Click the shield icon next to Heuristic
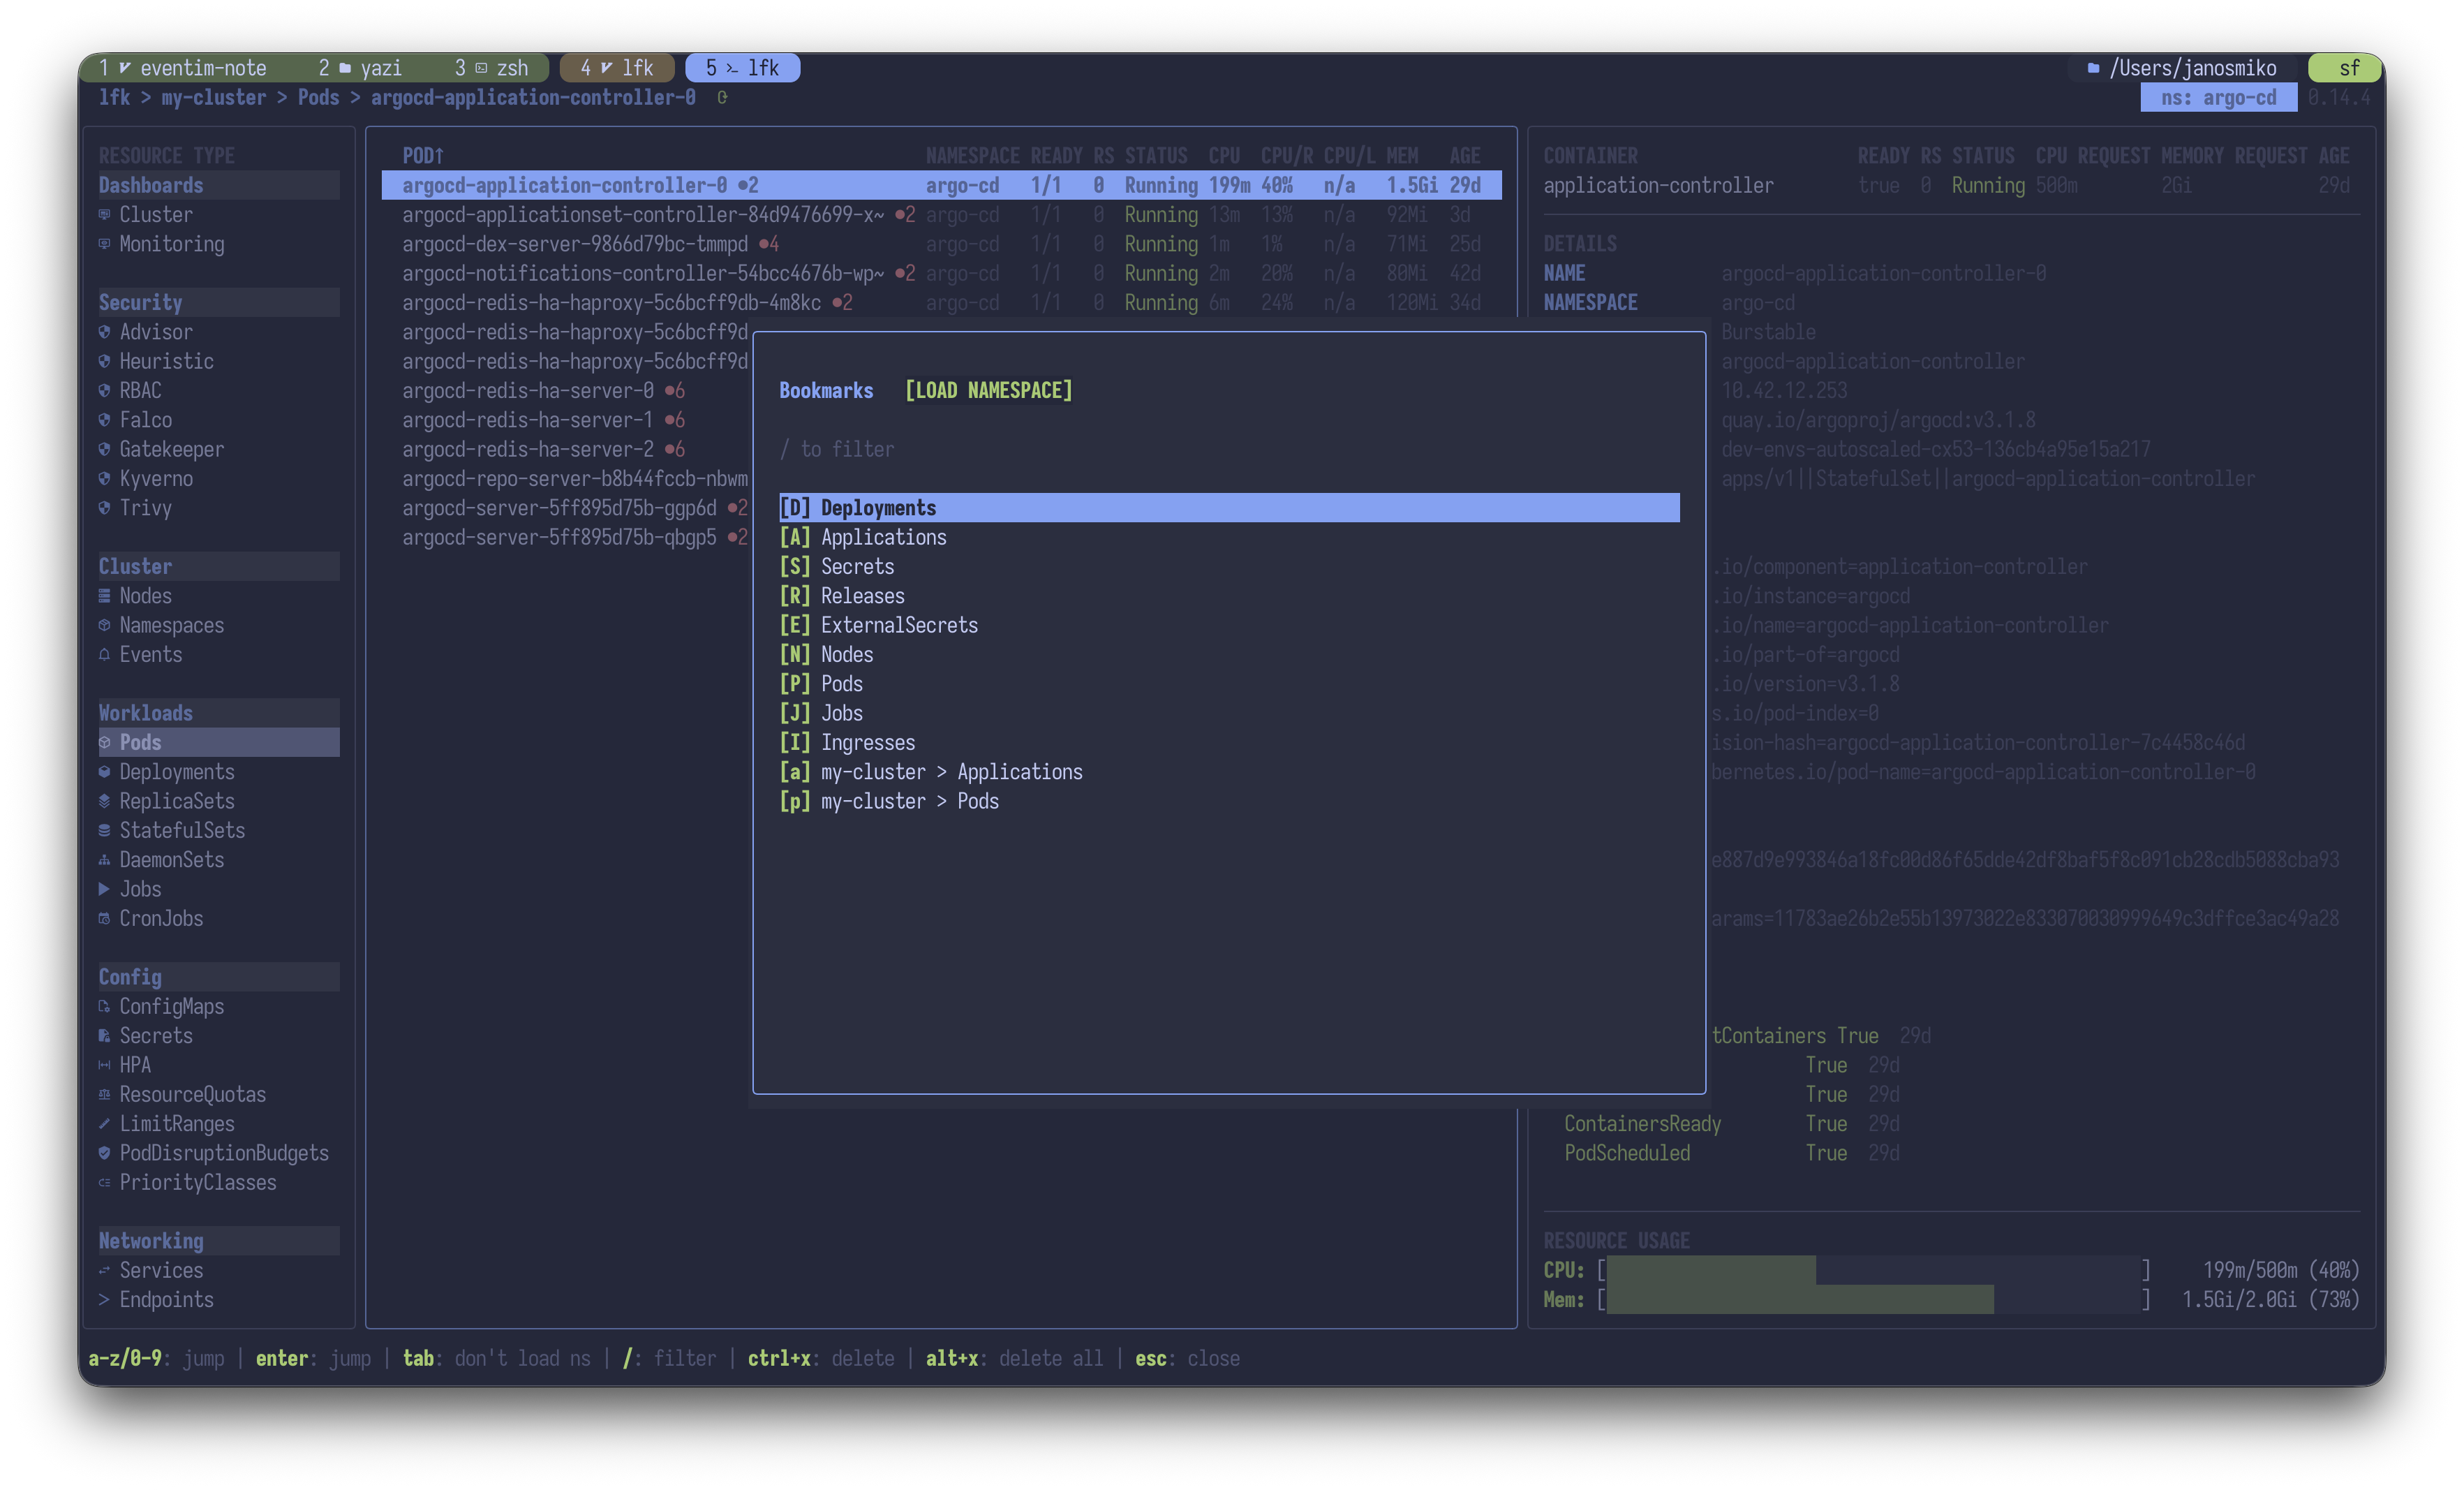The height and width of the screenshot is (1490, 2464). click(104, 361)
